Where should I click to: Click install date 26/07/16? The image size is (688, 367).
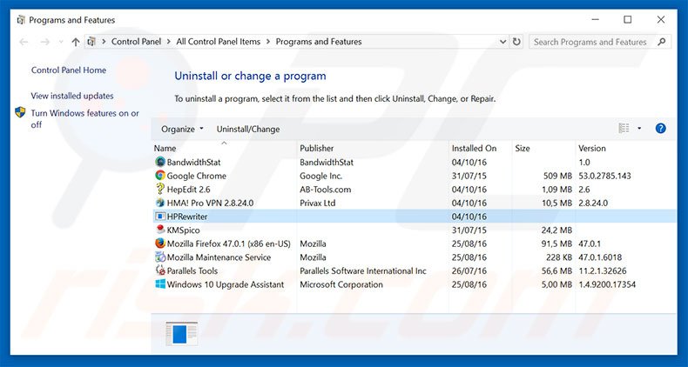pyautogui.click(x=469, y=270)
